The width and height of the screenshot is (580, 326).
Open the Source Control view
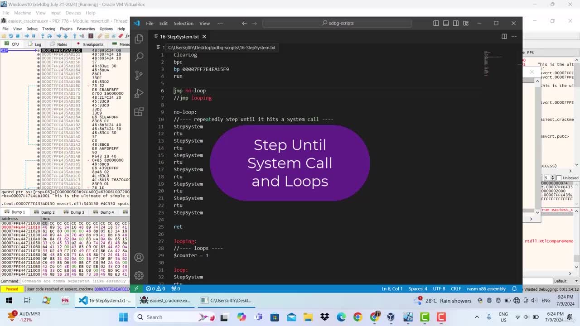139,75
